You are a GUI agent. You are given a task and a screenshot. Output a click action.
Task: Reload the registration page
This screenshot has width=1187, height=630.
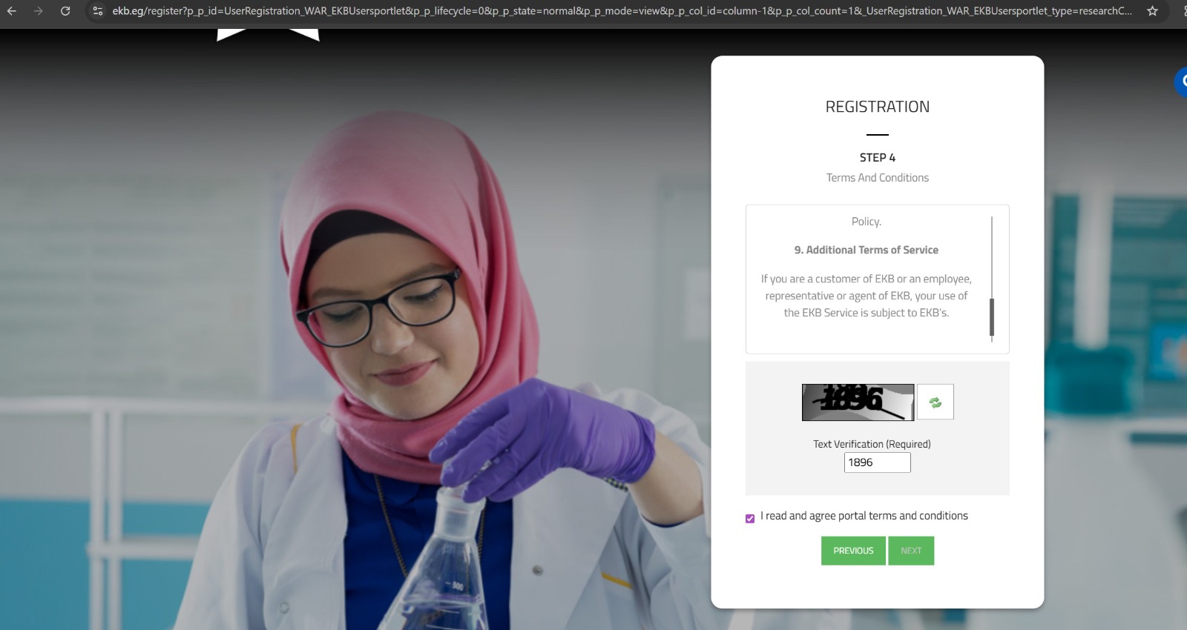65,11
